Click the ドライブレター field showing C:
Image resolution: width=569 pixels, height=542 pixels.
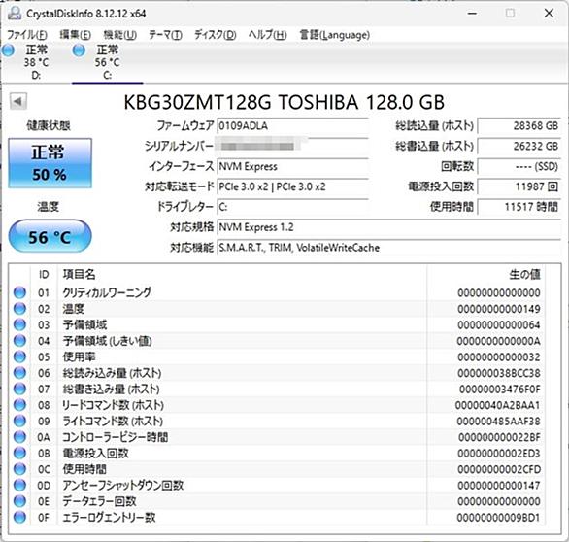point(292,207)
